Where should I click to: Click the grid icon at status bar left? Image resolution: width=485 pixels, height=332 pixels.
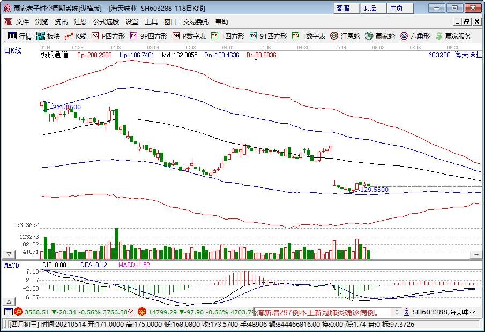(9, 312)
